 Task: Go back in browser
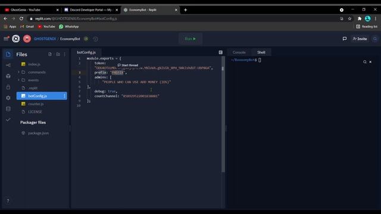[5, 18]
